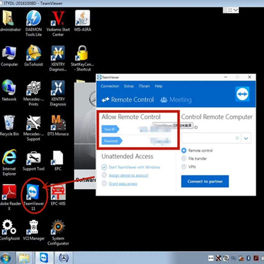Click the Your ID label tag

pos(110,129)
